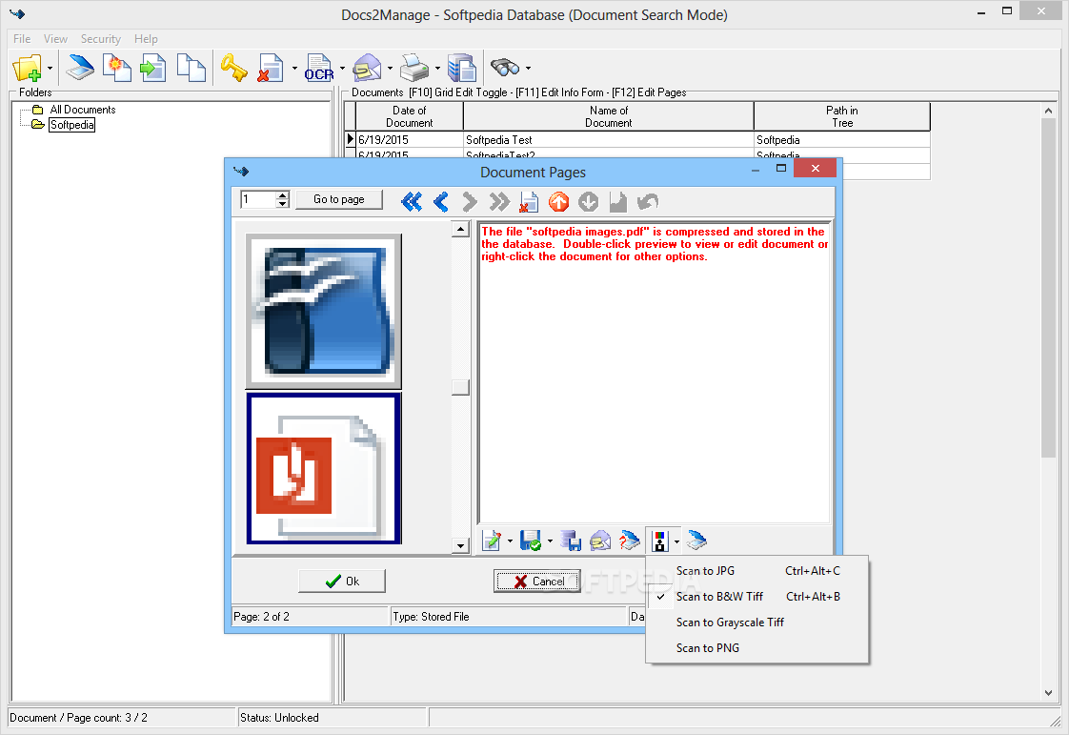Click the page number spinner up arrow
Image resolution: width=1069 pixels, height=735 pixels.
(x=283, y=195)
